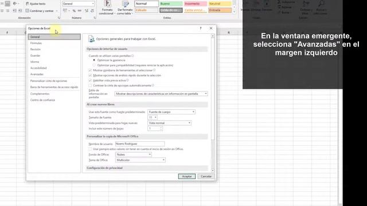This screenshot has width=367, height=206.
Task: Select the Revisión category
Action: 54,49
